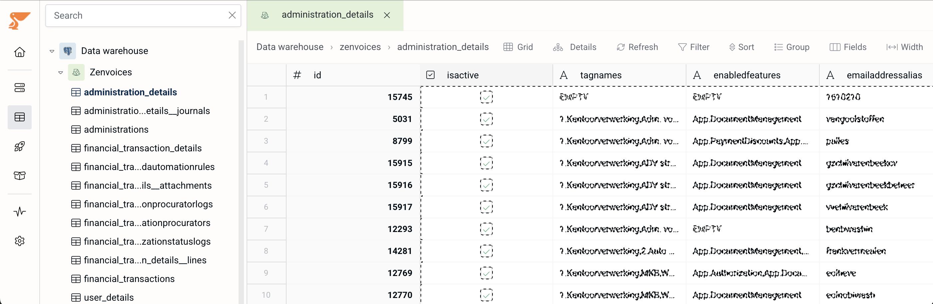The height and width of the screenshot is (304, 933).
Task: Toggle the isactive checkbox for id 12293
Action: pos(486,229)
